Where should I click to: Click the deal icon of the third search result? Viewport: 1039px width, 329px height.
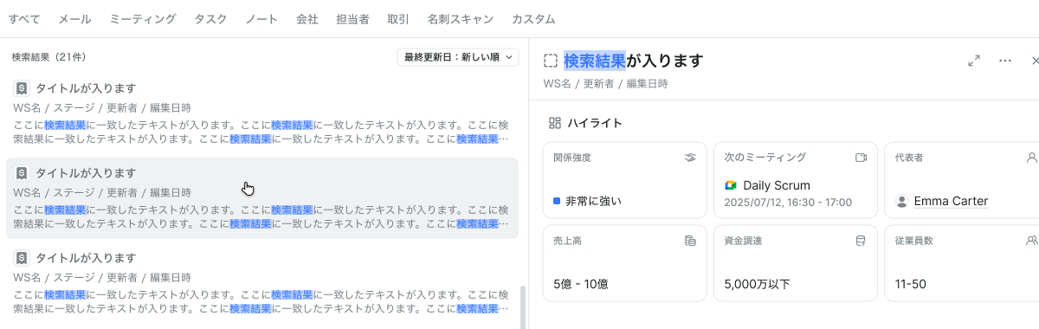(22, 258)
